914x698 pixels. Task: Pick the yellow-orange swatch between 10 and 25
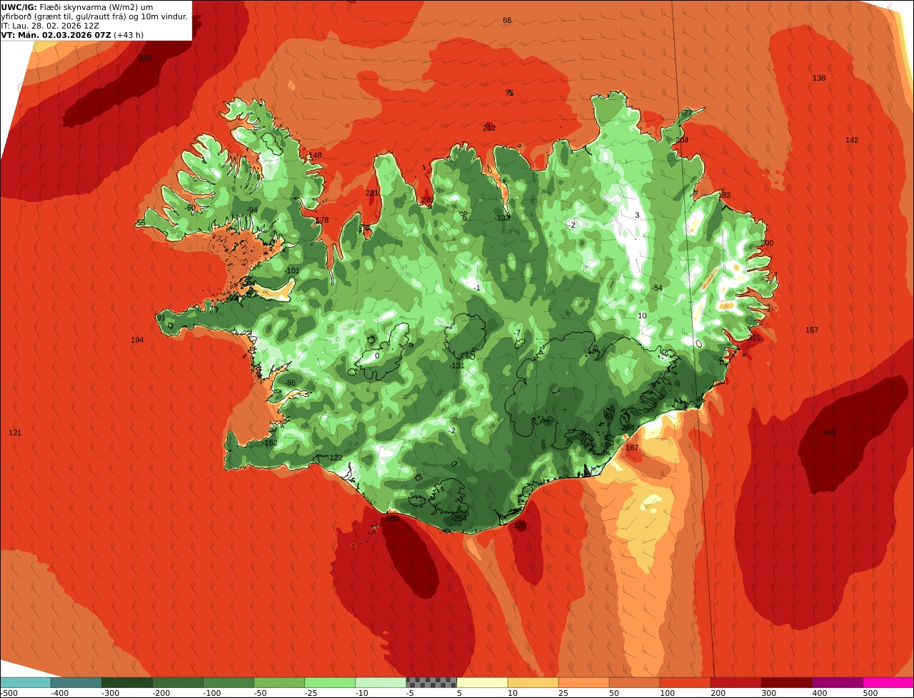533,682
